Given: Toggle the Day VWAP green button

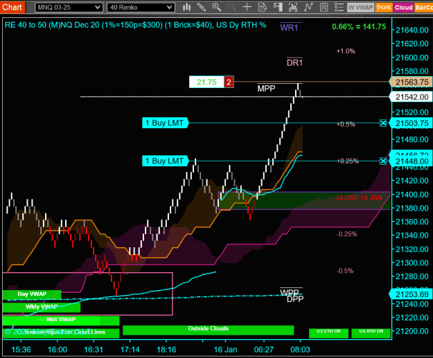Looking at the screenshot, I should click(x=32, y=294).
